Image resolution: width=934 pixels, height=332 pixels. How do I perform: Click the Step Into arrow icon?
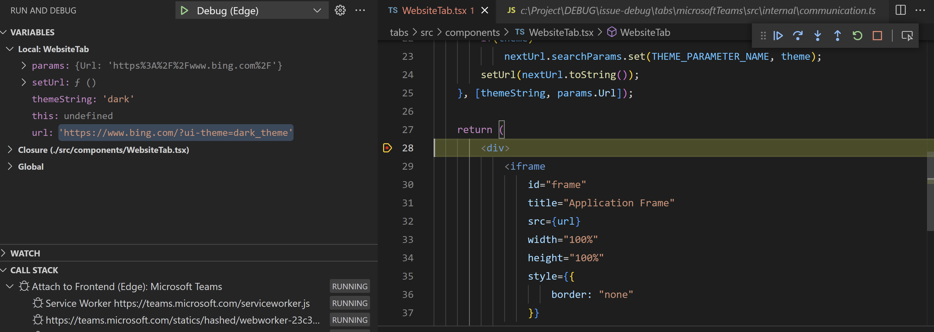(818, 36)
